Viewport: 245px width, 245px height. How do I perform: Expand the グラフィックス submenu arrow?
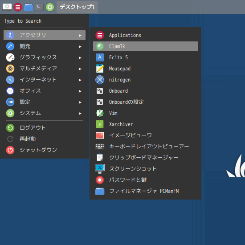(x=80, y=57)
